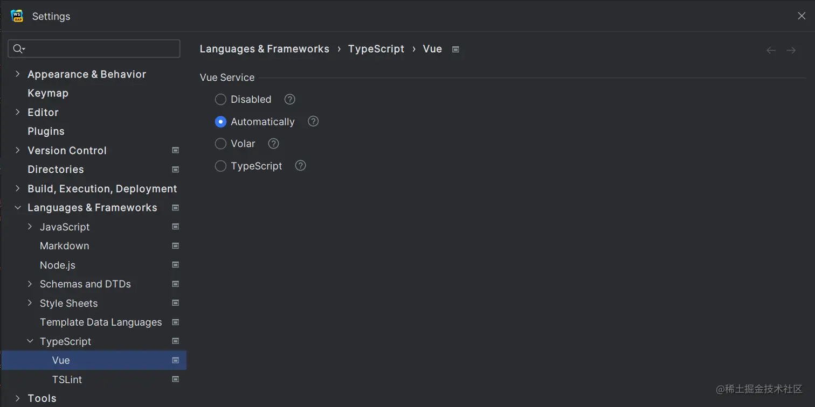Image resolution: width=815 pixels, height=407 pixels.
Task: Go to the Plugins settings page
Action: click(46, 131)
